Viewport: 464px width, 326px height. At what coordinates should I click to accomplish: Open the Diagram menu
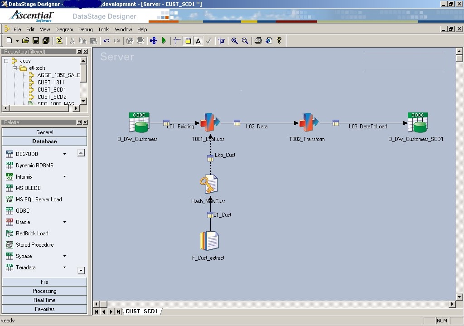[x=64, y=29]
